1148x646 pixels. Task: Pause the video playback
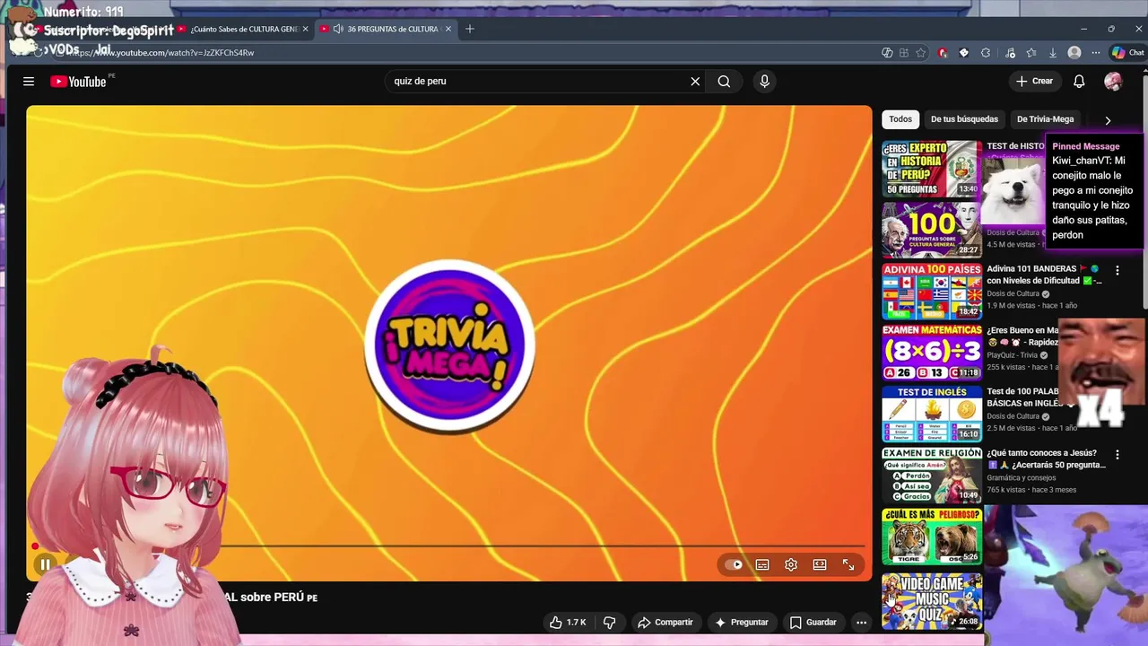[44, 564]
